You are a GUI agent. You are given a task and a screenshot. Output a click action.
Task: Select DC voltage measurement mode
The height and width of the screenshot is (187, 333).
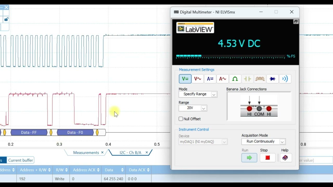point(185,79)
